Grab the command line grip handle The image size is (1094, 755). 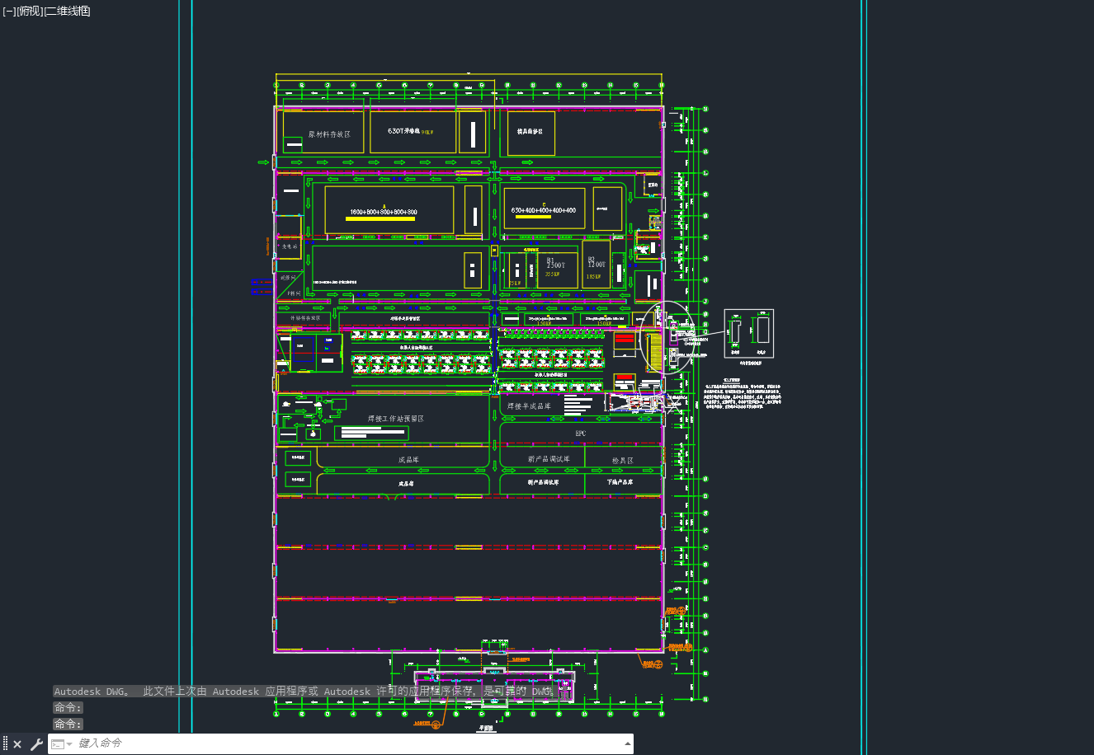6,744
